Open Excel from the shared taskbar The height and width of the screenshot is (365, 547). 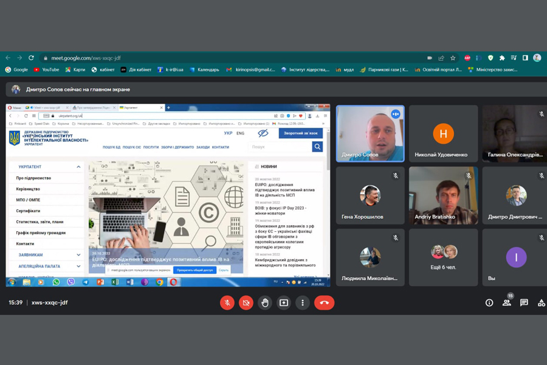click(x=115, y=282)
